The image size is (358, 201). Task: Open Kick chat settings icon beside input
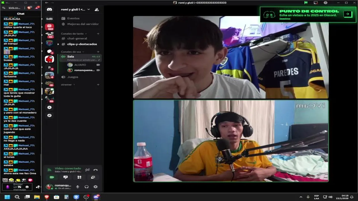coord(37,187)
